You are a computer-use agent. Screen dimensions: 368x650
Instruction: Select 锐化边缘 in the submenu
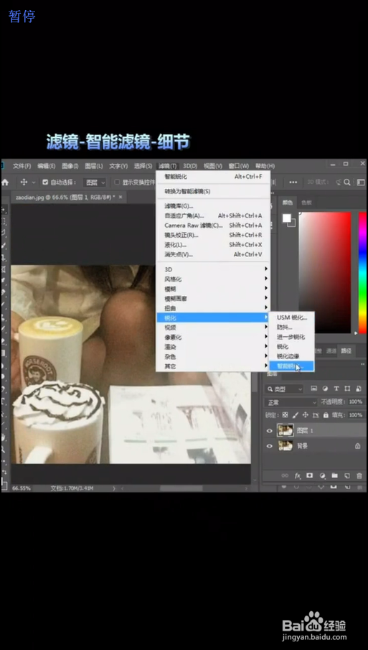point(291,356)
